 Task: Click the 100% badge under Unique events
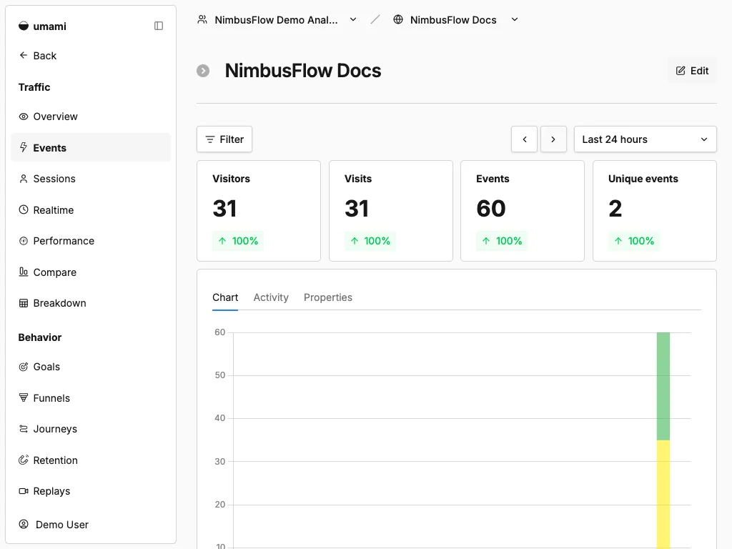pos(634,241)
